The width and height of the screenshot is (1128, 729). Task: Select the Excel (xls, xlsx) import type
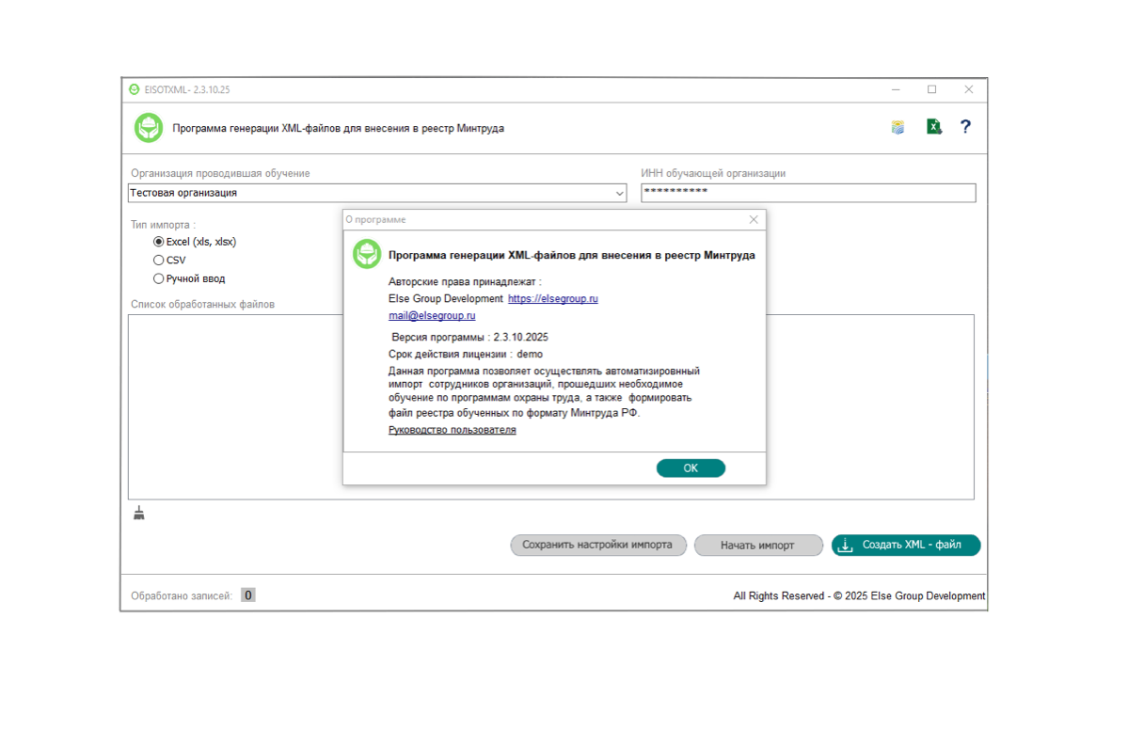coord(159,242)
